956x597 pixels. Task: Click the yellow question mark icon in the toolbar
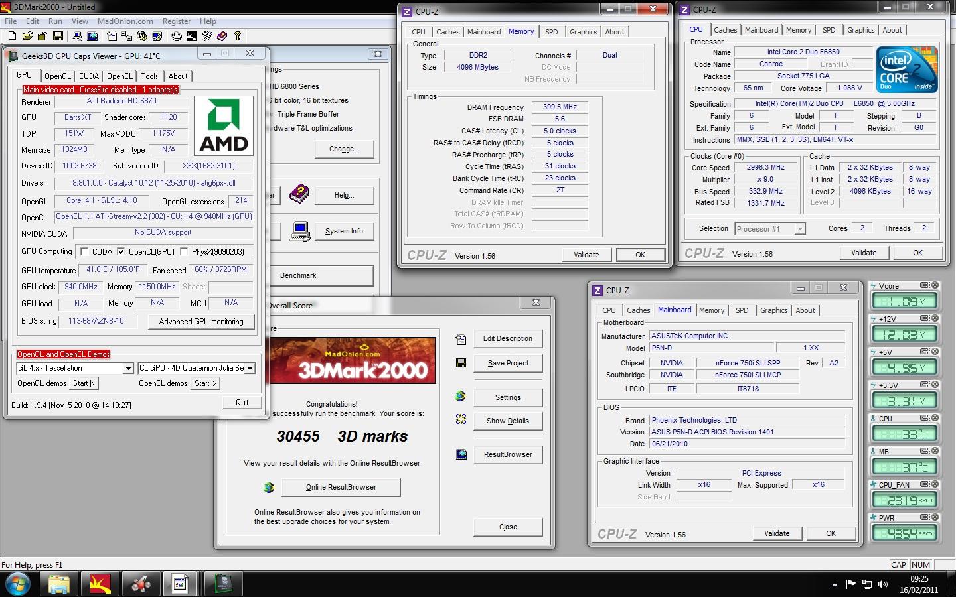238,36
